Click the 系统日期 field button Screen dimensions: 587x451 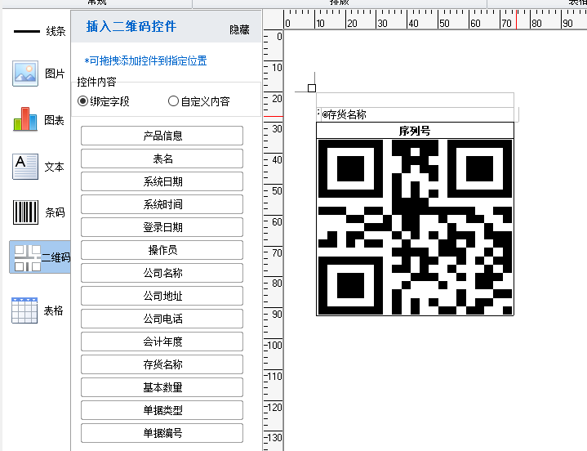point(162,181)
